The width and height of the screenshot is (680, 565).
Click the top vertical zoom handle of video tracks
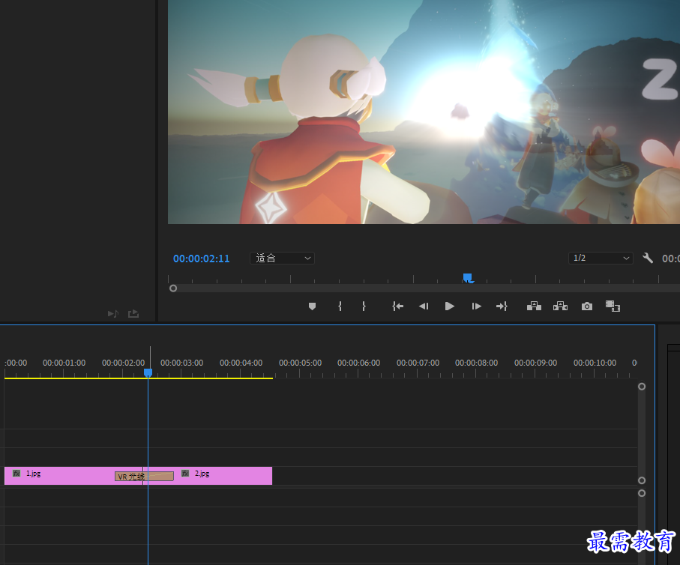tap(642, 387)
